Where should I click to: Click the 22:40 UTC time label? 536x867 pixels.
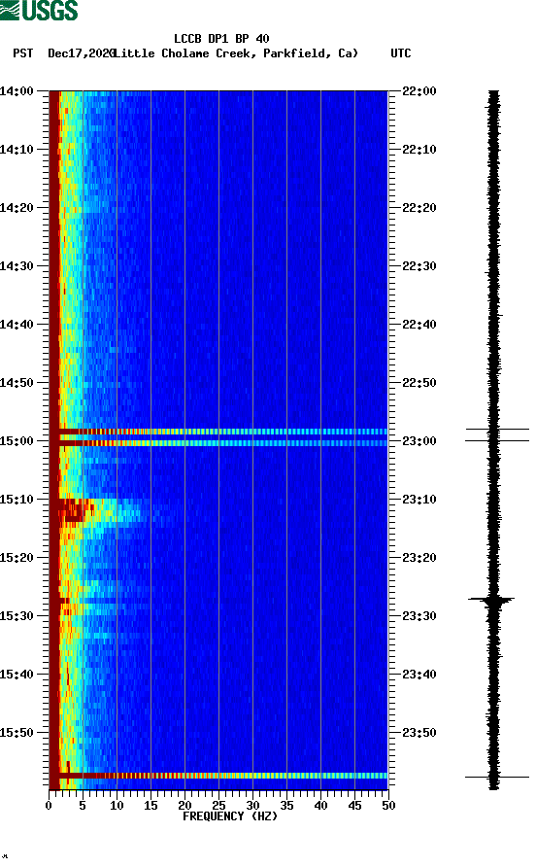(x=419, y=325)
